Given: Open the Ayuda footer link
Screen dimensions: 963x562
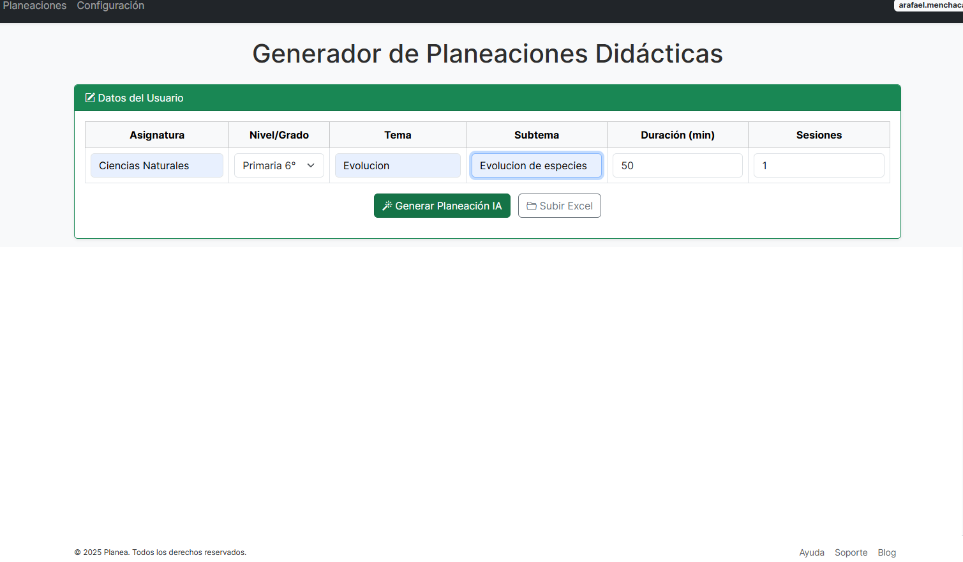Looking at the screenshot, I should tap(811, 552).
